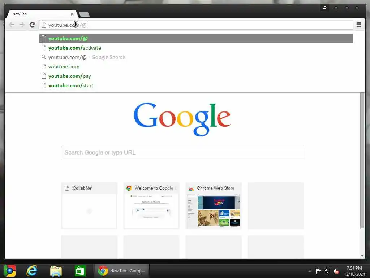
Task: Click the page vertical scrollbar thumb
Action: click(362, 161)
